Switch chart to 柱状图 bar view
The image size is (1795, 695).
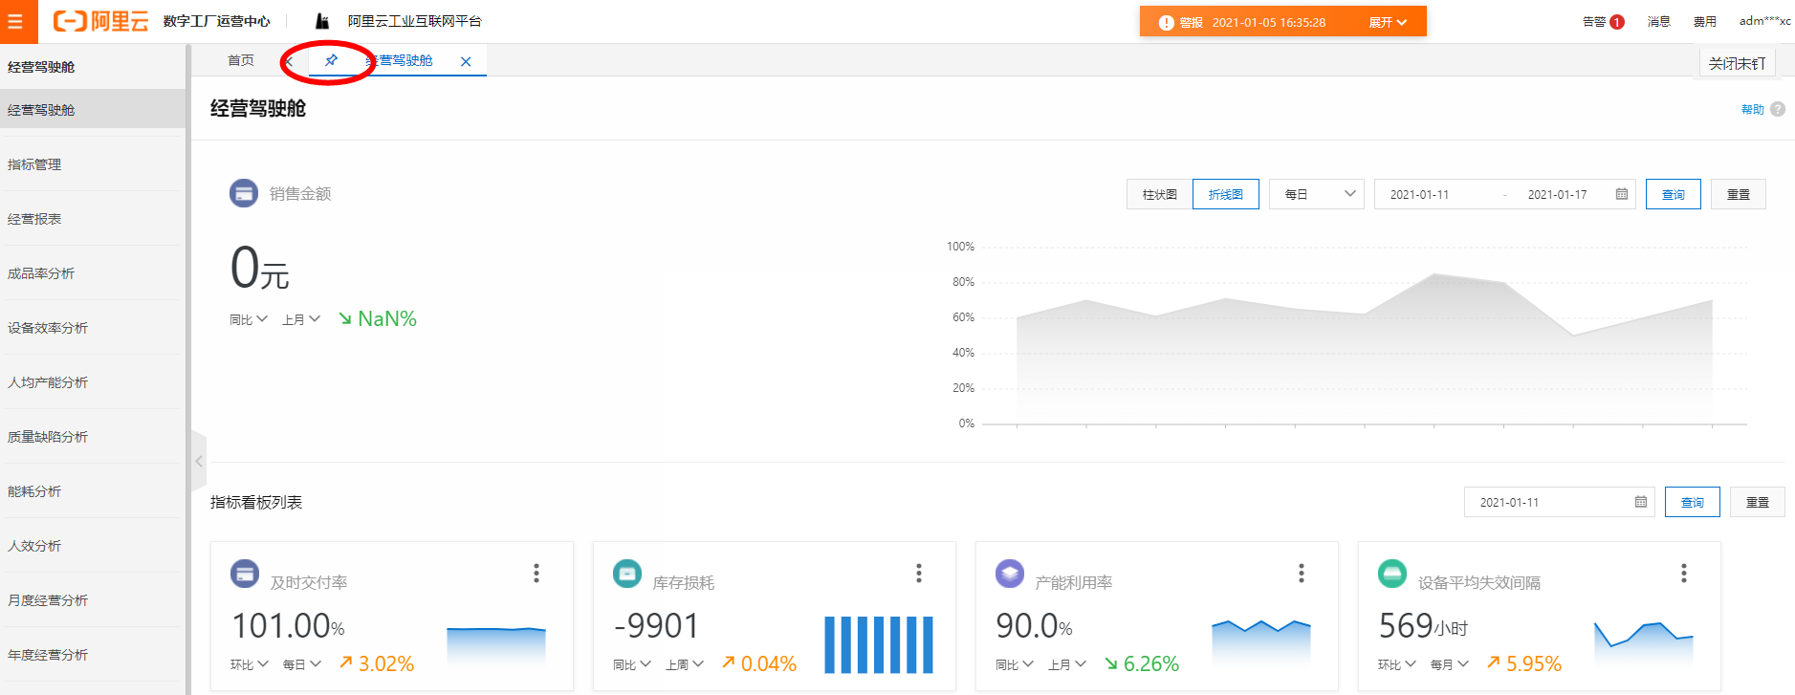[1160, 194]
